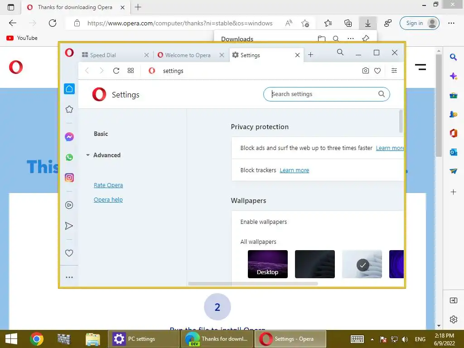Image resolution: width=464 pixels, height=348 pixels.
Task: Open File Explorer from the taskbar
Action: pos(92,339)
